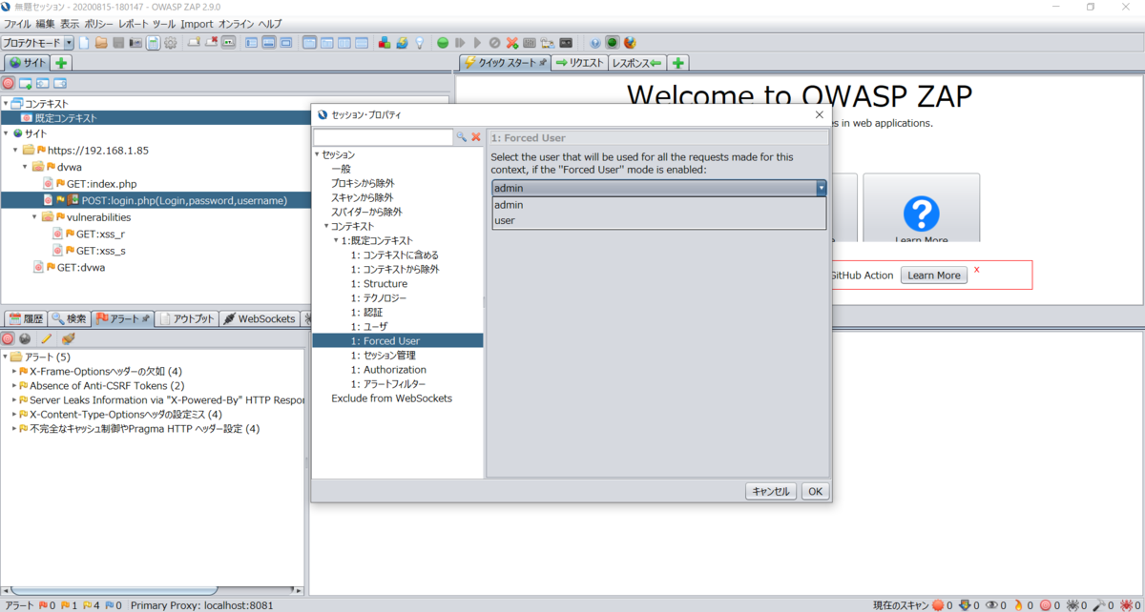The width and height of the screenshot is (1145, 612).
Task: Click the キャンセル button
Action: [771, 492]
